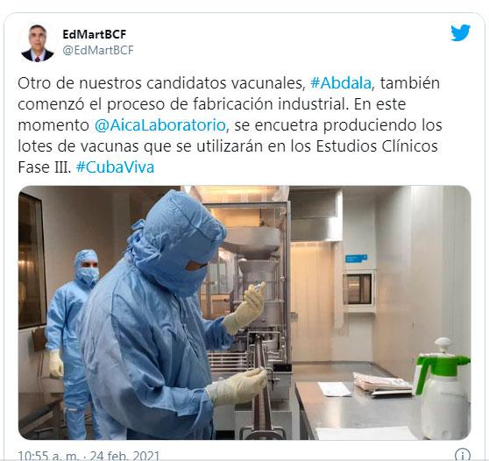Viewport: 489px width, 461px height.
Task: Click the raised gloved hand holding vial
Action: click(x=246, y=308)
